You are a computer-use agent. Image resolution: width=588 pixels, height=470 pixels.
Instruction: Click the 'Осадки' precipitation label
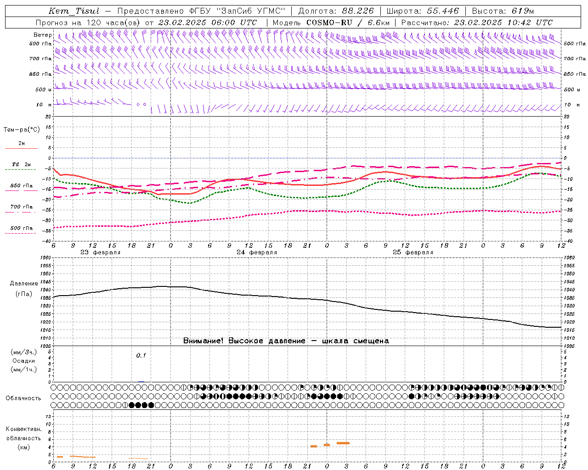pos(24,361)
